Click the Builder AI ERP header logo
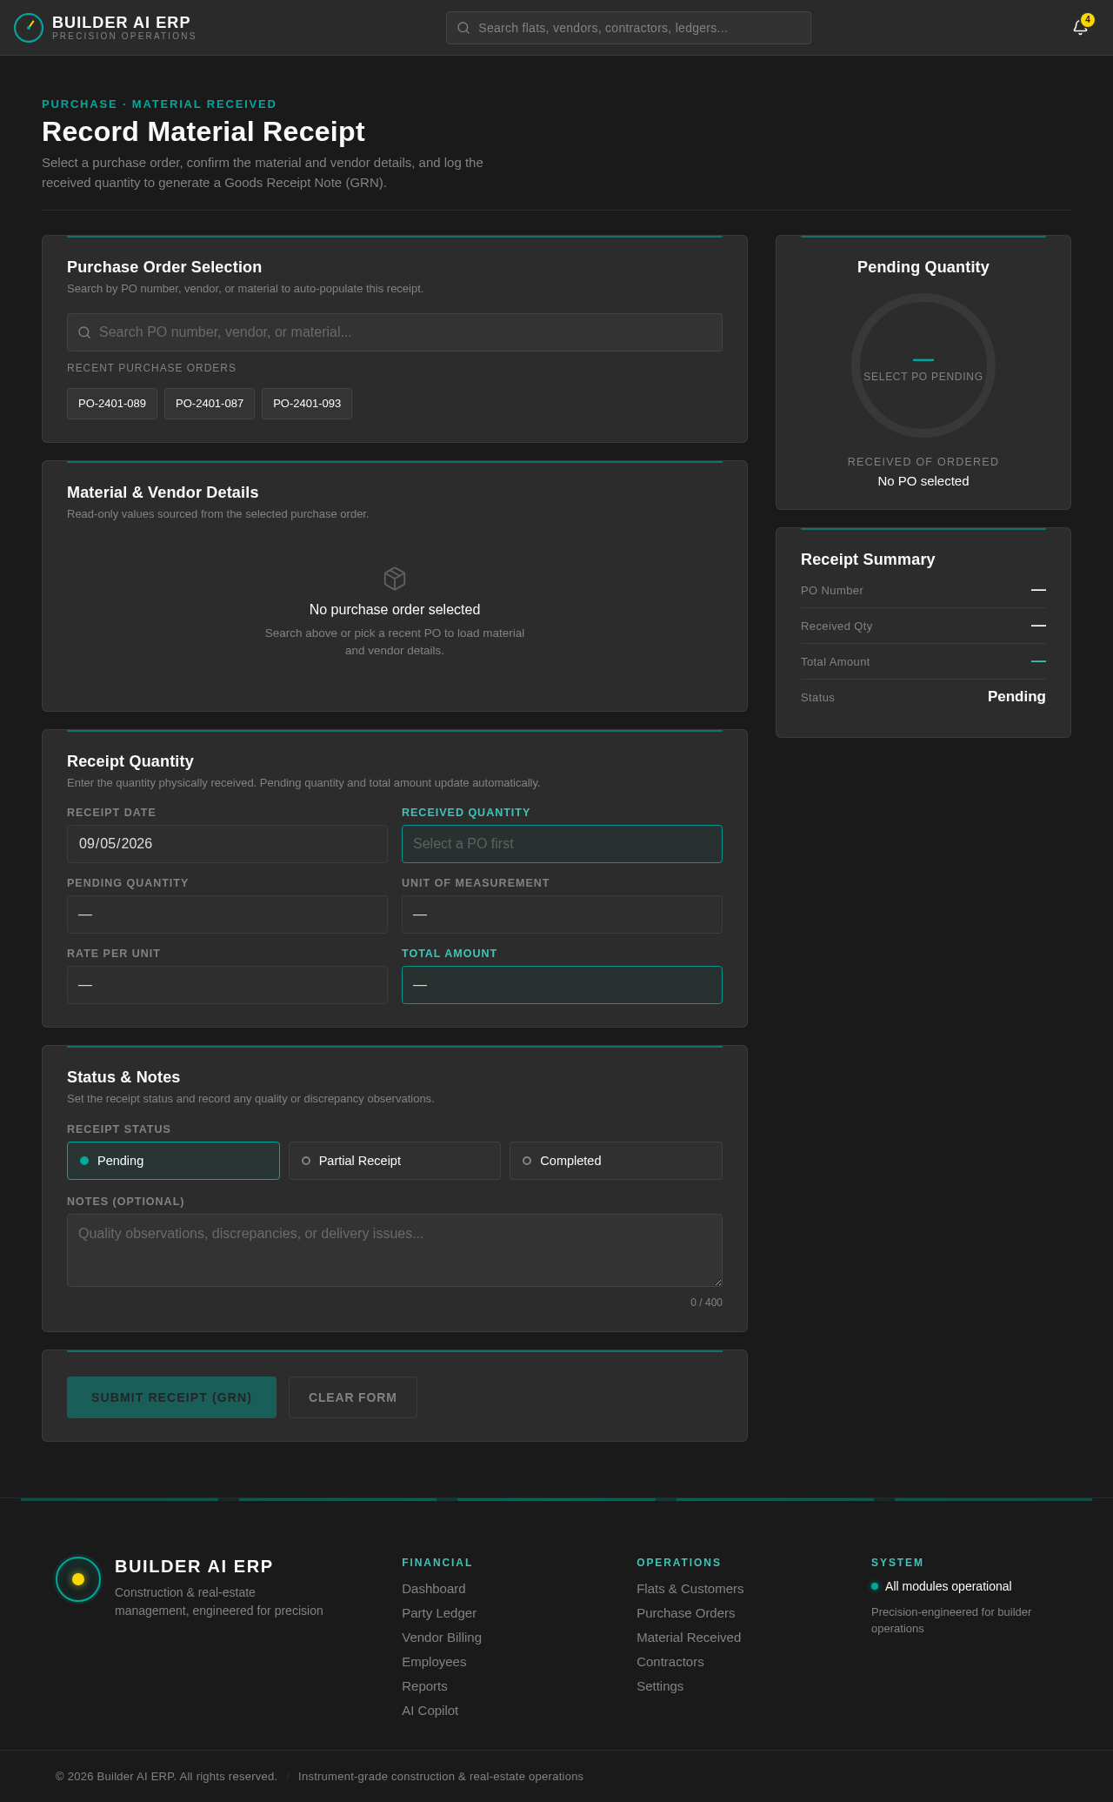 29,28
